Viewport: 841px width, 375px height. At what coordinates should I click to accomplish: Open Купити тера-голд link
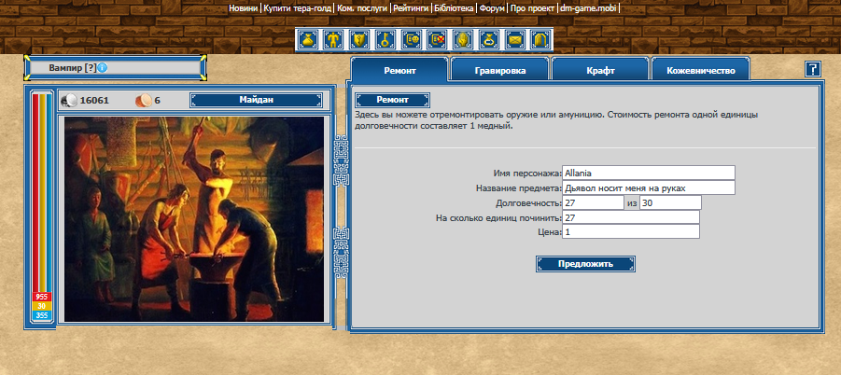coord(297,8)
